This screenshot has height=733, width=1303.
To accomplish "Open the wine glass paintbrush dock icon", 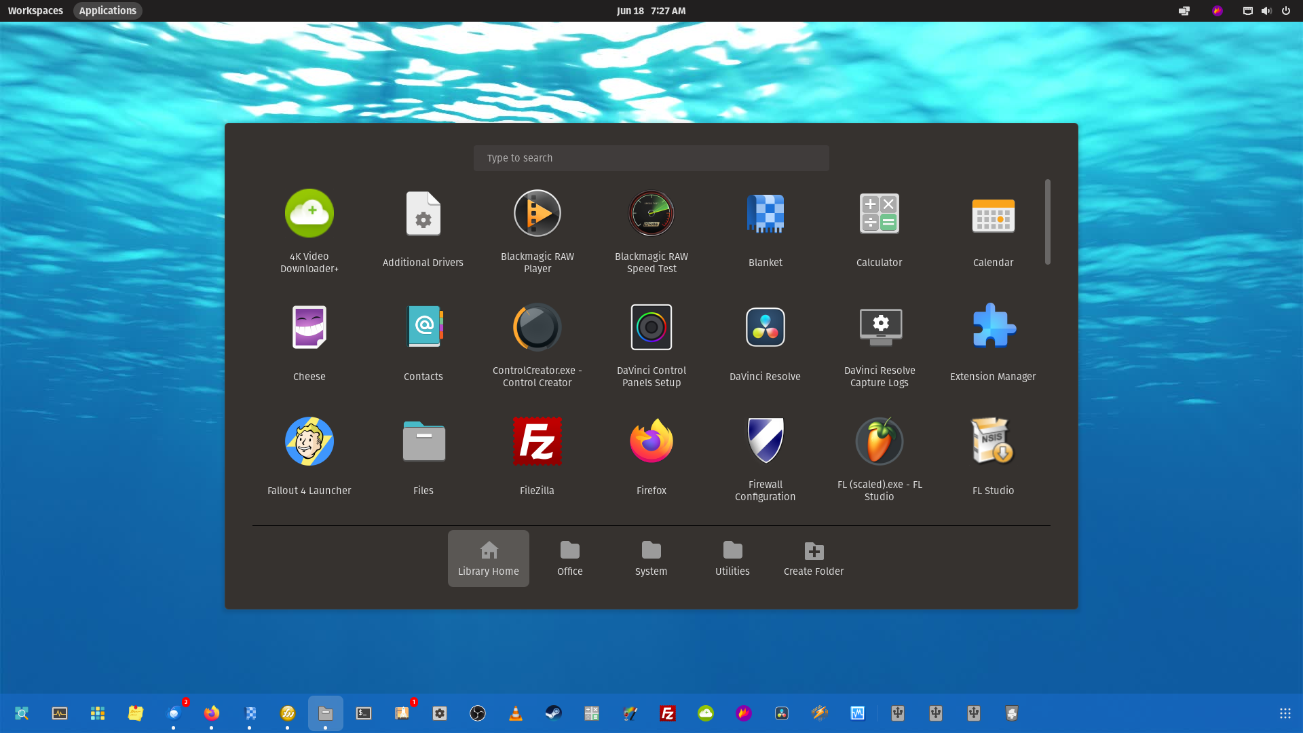I will pyautogui.click(x=630, y=713).
